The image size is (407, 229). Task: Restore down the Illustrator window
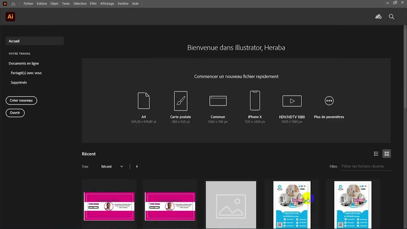tap(395, 3)
